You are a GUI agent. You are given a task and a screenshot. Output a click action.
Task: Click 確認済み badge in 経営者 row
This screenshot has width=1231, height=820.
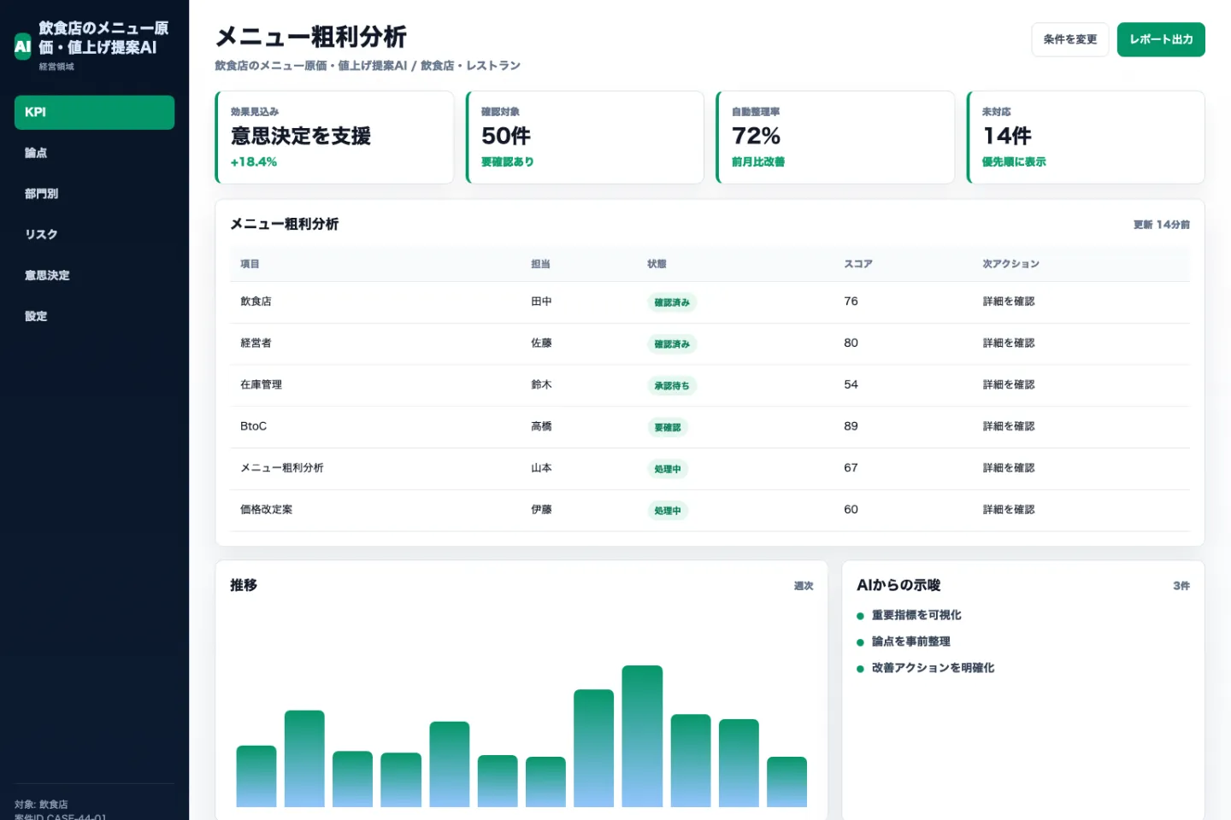[x=672, y=344]
